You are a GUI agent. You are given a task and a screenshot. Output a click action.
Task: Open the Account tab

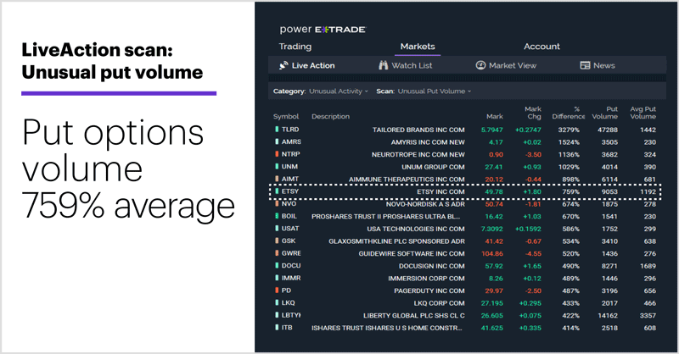[x=542, y=47]
